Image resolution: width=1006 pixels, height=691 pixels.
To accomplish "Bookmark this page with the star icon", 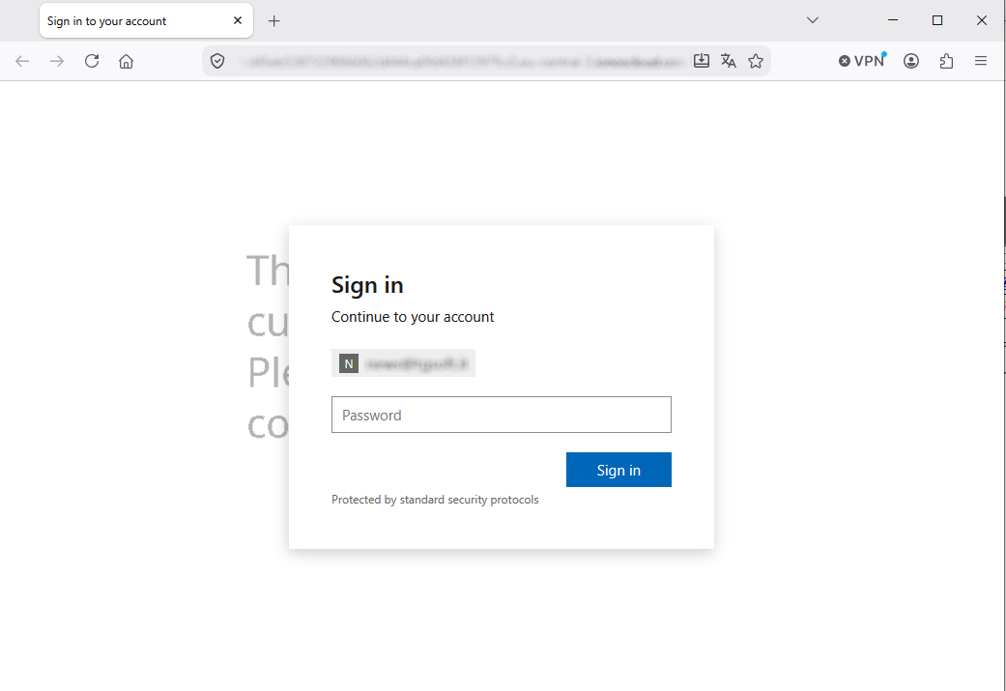I will click(x=756, y=61).
